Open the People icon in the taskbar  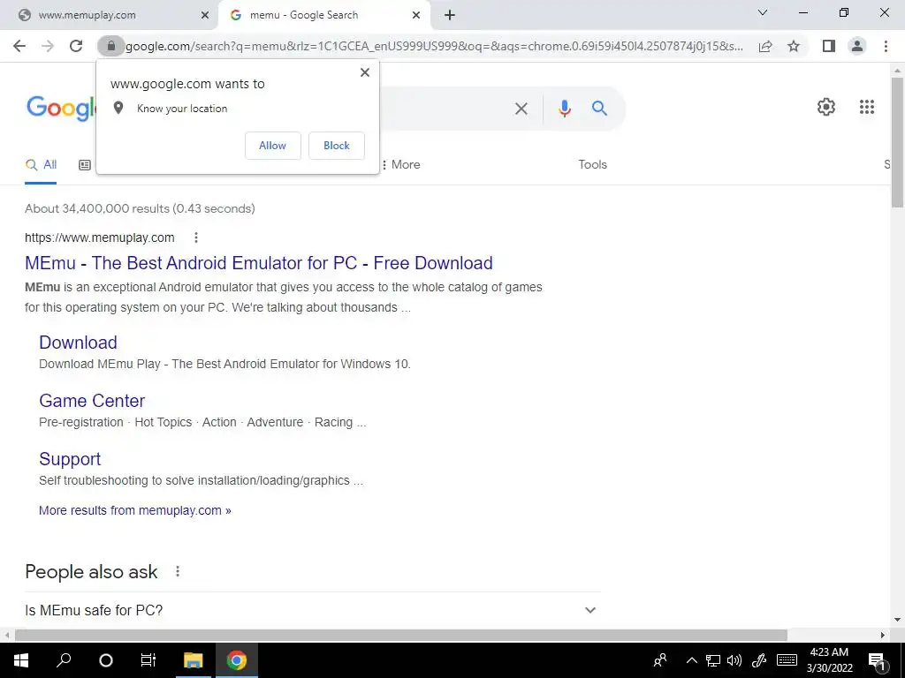tap(659, 660)
